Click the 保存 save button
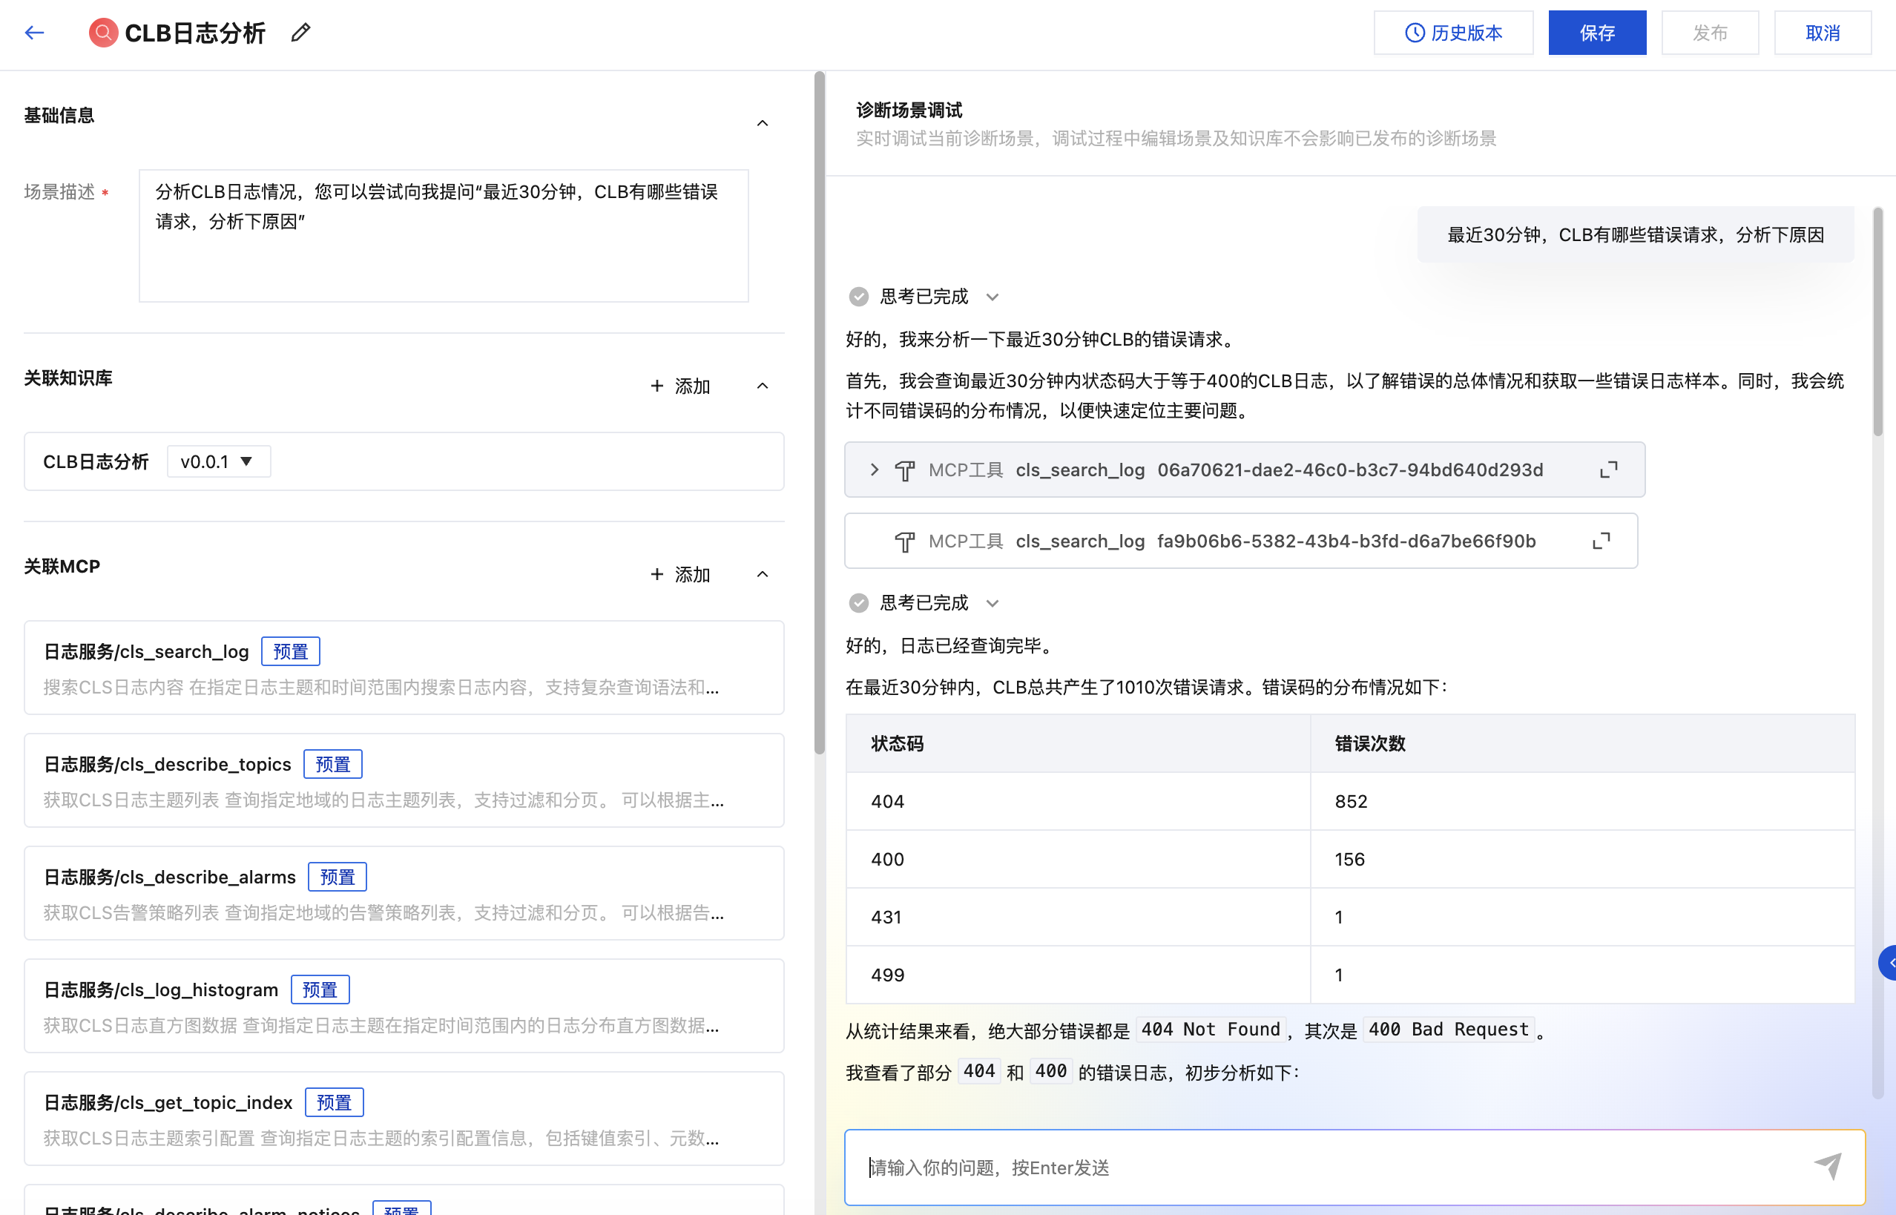The height and width of the screenshot is (1215, 1896). (1597, 33)
